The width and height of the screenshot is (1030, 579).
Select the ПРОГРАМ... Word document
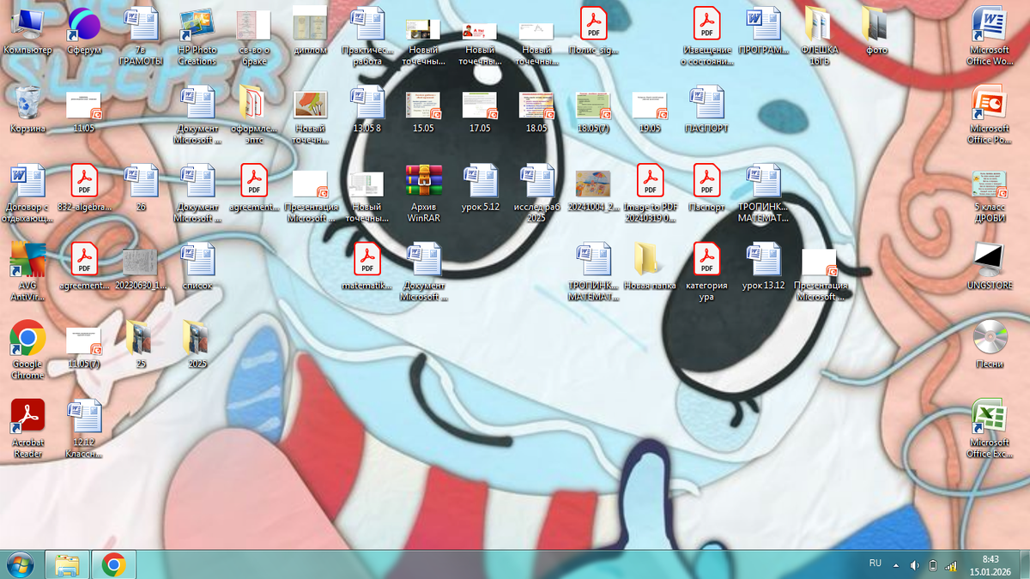tap(763, 30)
